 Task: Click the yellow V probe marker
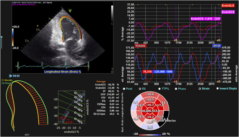click(70, 11)
